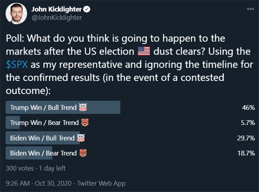The image size is (259, 192).
Task: Select the Biden Win / Bear Trend option
Action: click(130, 153)
